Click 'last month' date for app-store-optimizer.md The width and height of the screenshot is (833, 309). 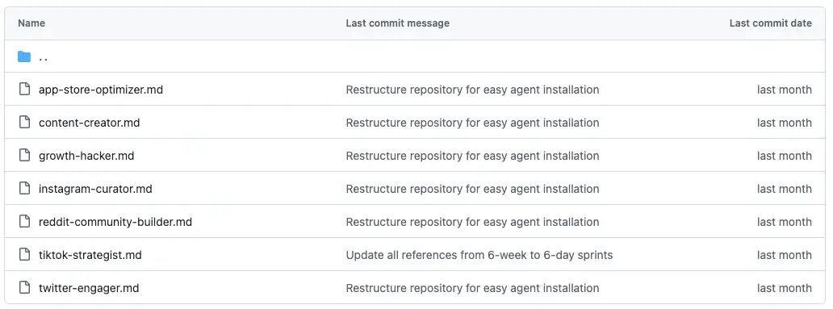point(784,90)
